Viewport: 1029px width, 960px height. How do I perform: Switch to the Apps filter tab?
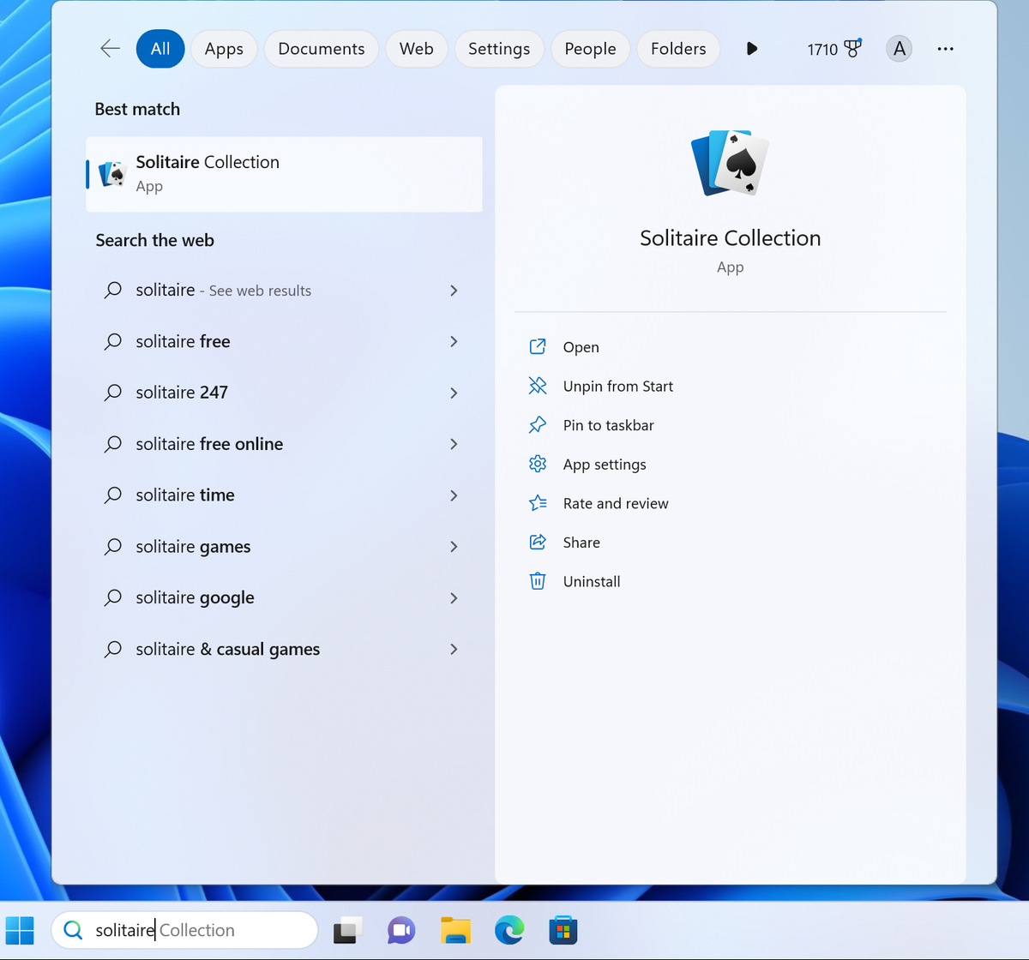coord(224,49)
